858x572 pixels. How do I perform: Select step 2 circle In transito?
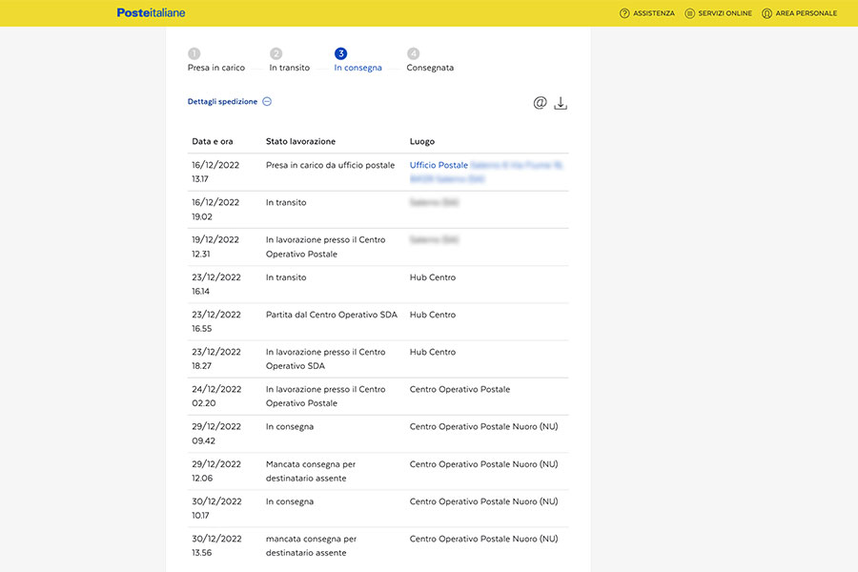pos(276,54)
